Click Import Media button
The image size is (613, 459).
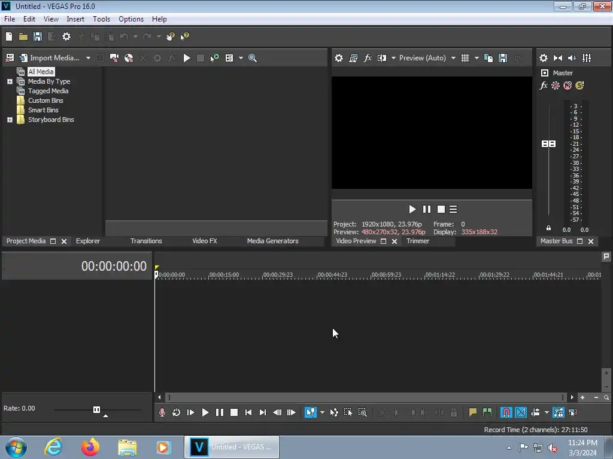(50, 58)
